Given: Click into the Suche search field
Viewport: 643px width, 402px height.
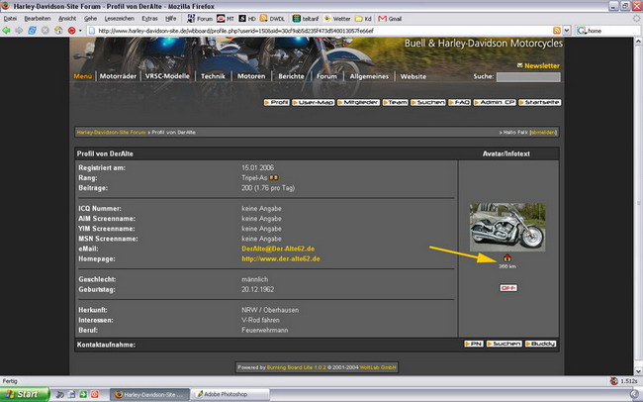Looking at the screenshot, I should click(x=527, y=76).
